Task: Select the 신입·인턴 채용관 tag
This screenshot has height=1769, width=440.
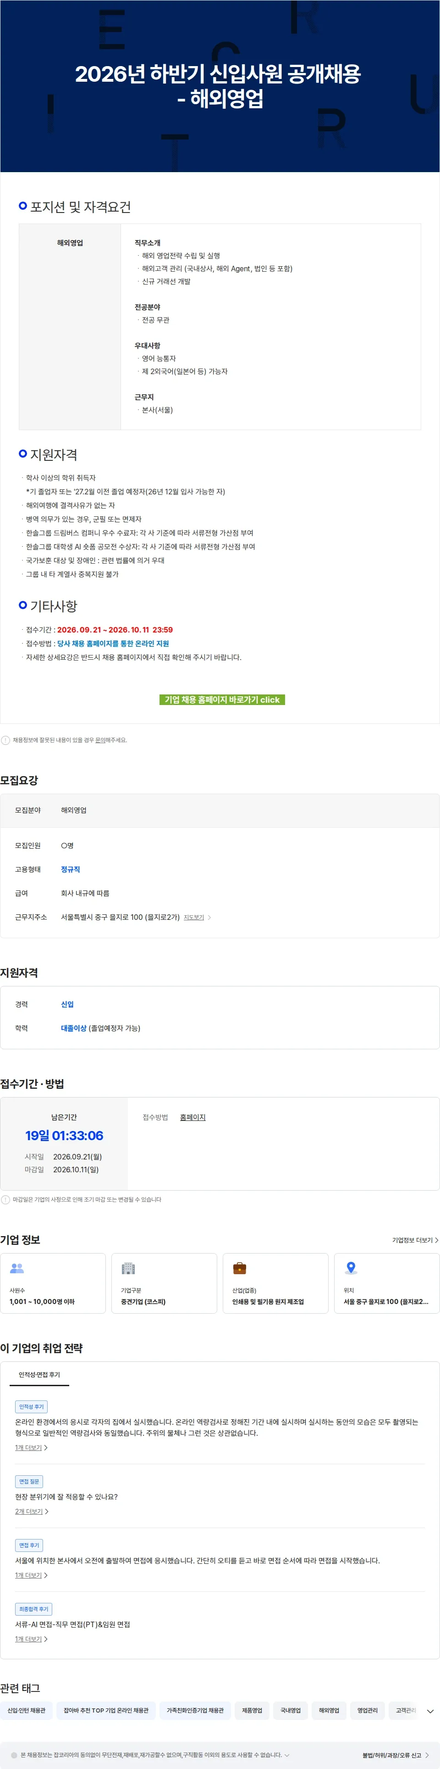Action: pyautogui.click(x=27, y=1710)
